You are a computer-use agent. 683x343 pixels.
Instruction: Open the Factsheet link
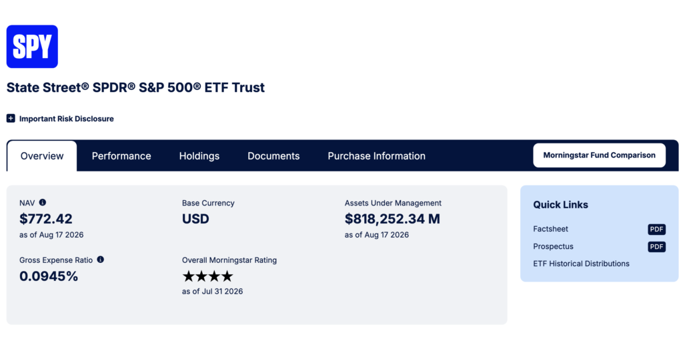pyautogui.click(x=550, y=229)
